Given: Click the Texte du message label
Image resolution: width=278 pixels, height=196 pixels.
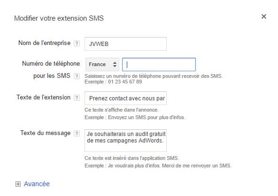Looking at the screenshot, I should click(46, 133).
